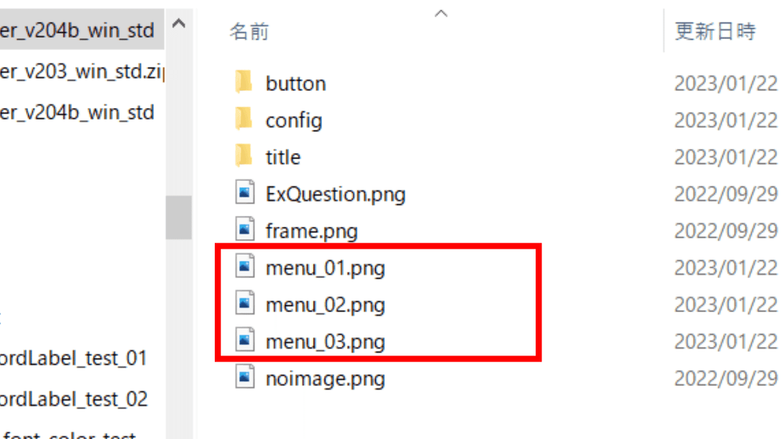Viewport: 781px width, 439px height.
Task: Select er_v203_win_std.zip in navigation pane
Action: (x=82, y=72)
